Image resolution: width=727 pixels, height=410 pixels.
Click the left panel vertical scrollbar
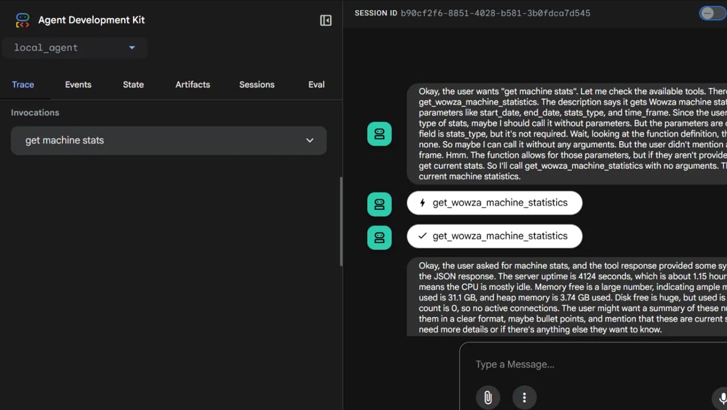click(341, 222)
